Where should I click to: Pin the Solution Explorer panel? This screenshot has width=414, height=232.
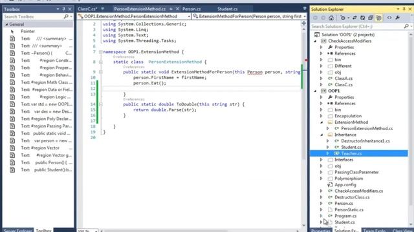[404, 9]
